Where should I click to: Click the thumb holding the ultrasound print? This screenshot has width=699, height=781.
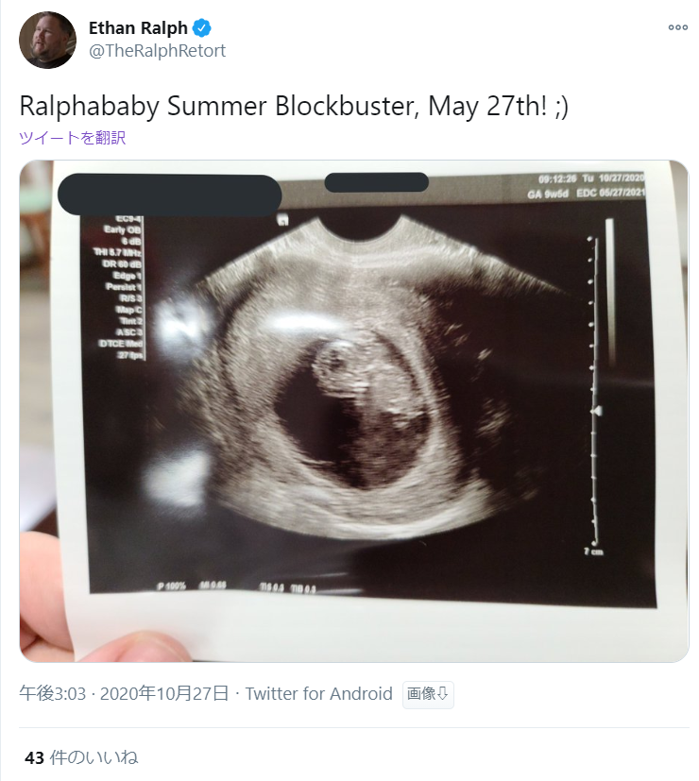coord(134,646)
